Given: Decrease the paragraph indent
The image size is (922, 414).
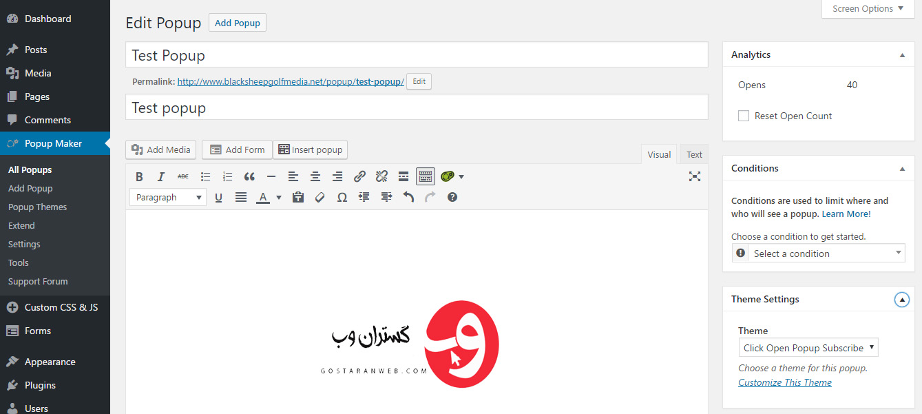Looking at the screenshot, I should [364, 197].
